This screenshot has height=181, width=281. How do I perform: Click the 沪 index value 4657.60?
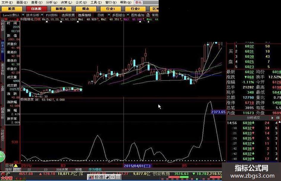pos(26,174)
